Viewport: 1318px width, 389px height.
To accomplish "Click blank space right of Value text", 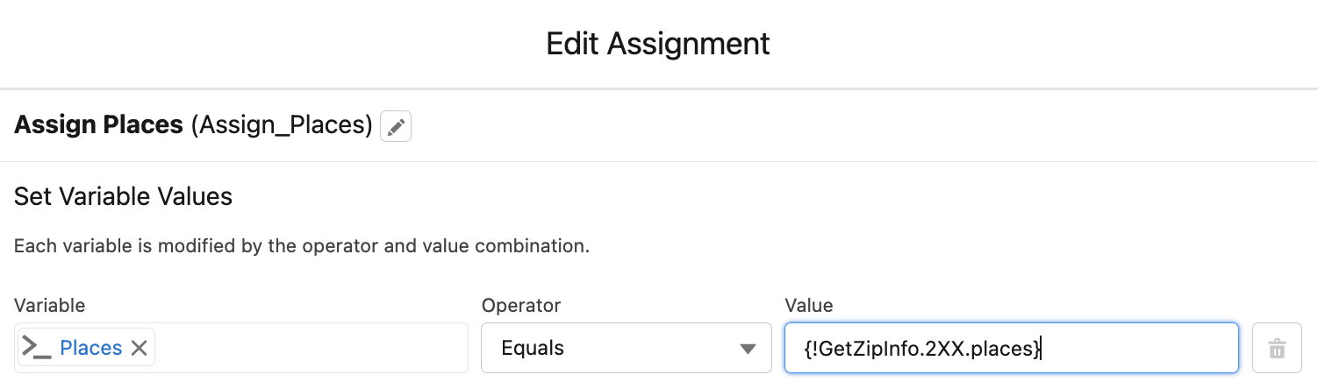I will [1141, 349].
